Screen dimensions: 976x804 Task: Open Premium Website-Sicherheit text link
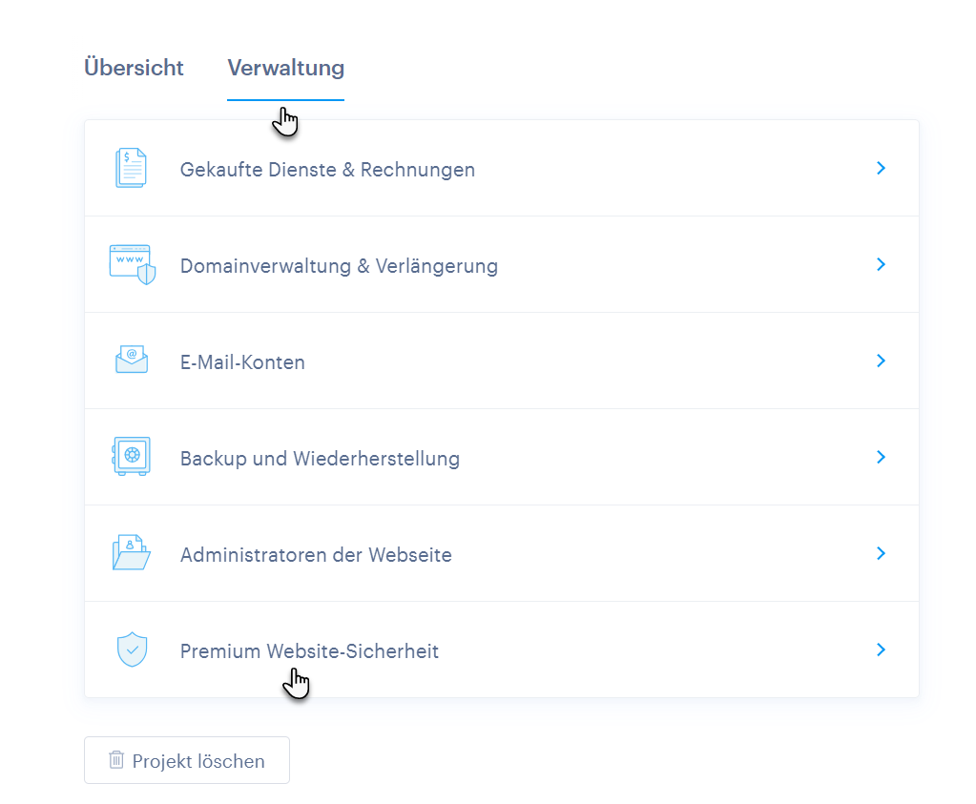point(309,651)
